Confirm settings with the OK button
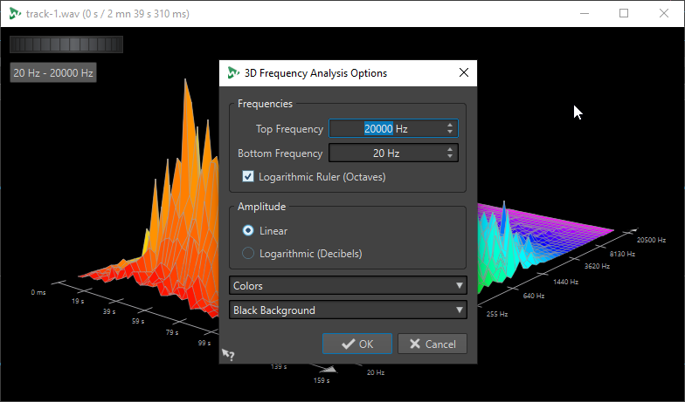Screen dimensions: 685x402 pyautogui.click(x=357, y=344)
